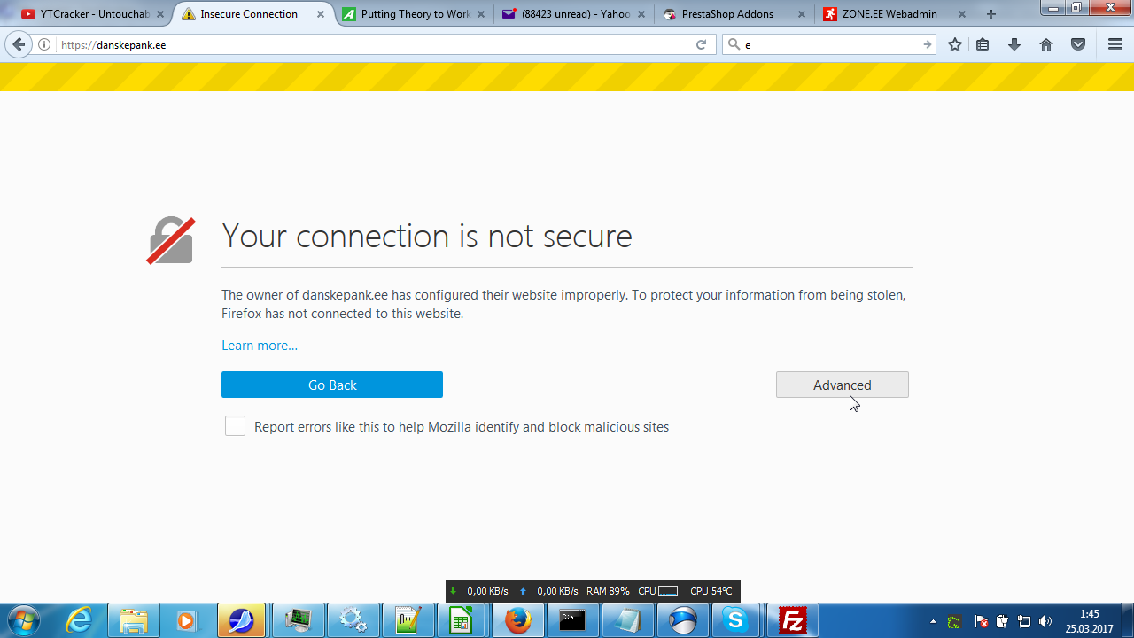Viewport: 1134px width, 638px height.
Task: Open a new tab with the plus button
Action: 991,14
